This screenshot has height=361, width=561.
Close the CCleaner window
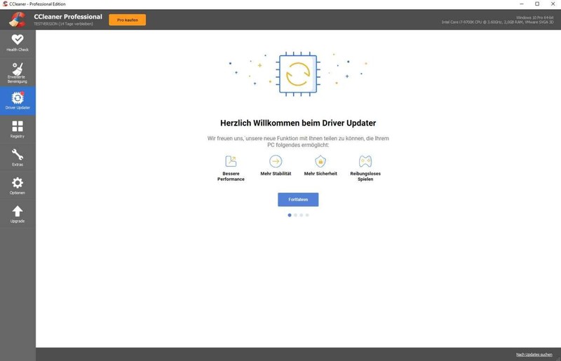(553, 4)
